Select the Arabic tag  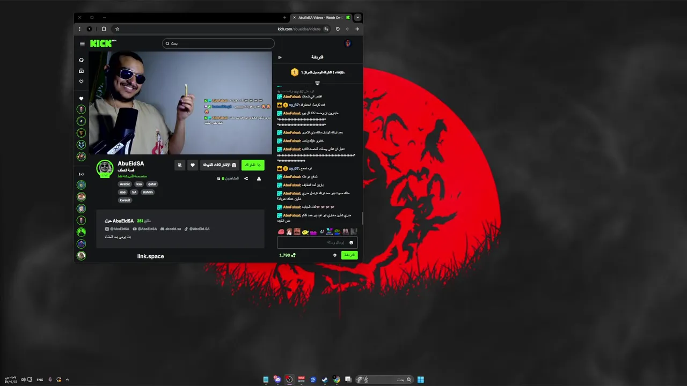tap(125, 184)
